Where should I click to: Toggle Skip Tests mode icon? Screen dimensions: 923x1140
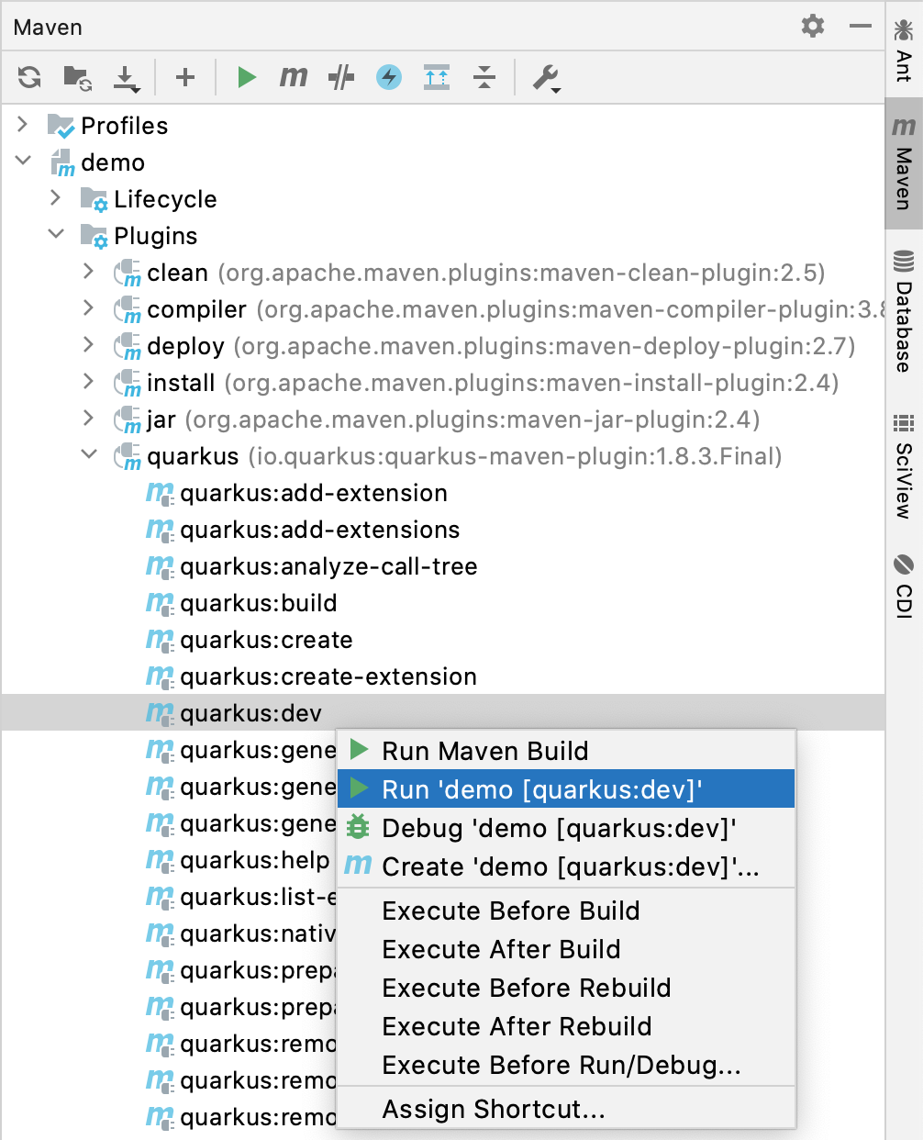[x=341, y=77]
